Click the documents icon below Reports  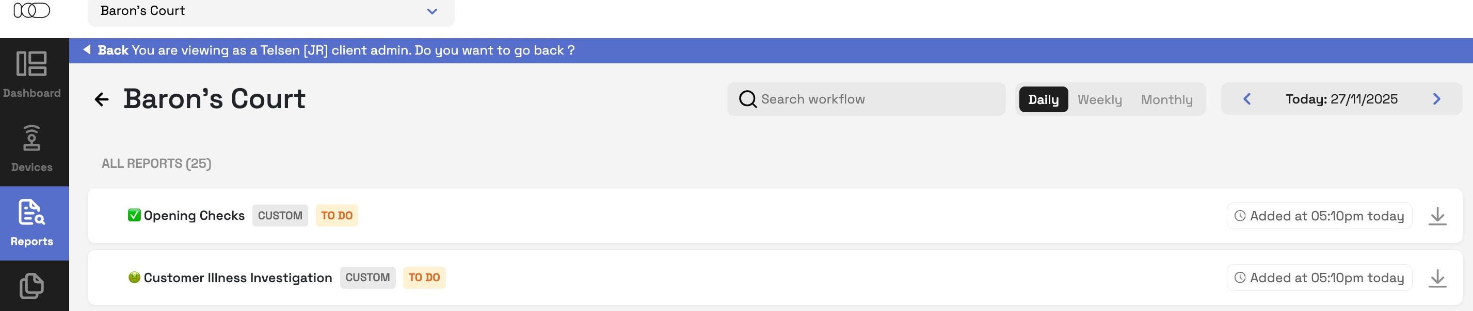[31, 286]
